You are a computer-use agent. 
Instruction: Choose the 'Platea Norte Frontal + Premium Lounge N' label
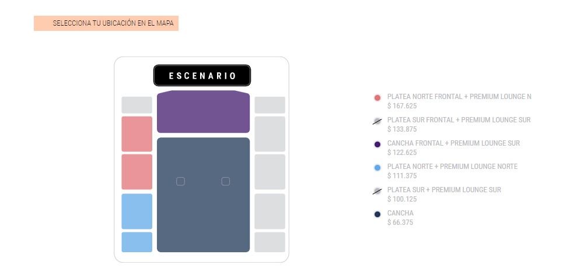click(459, 97)
